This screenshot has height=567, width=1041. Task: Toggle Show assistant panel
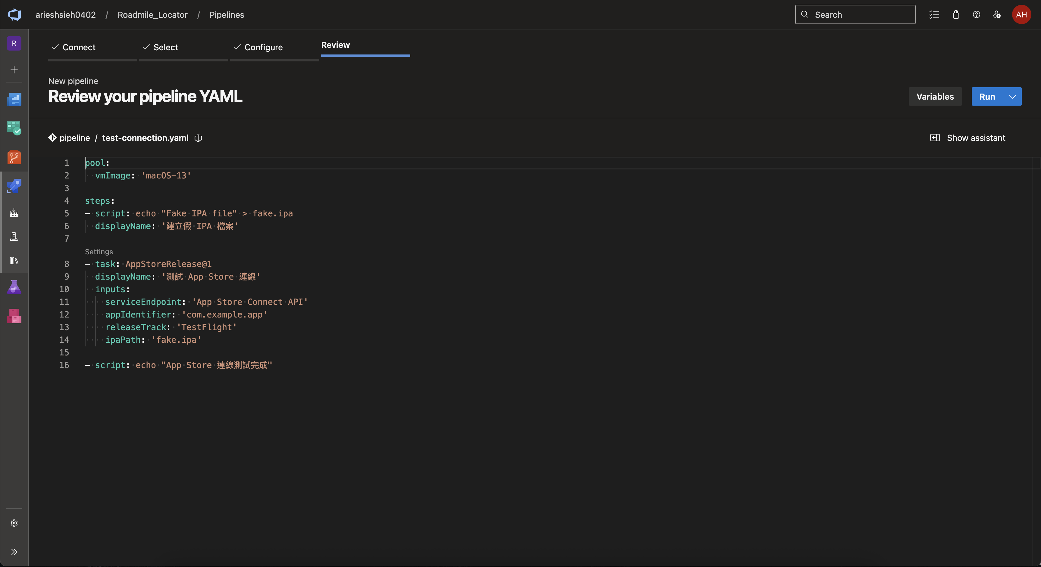click(x=968, y=138)
